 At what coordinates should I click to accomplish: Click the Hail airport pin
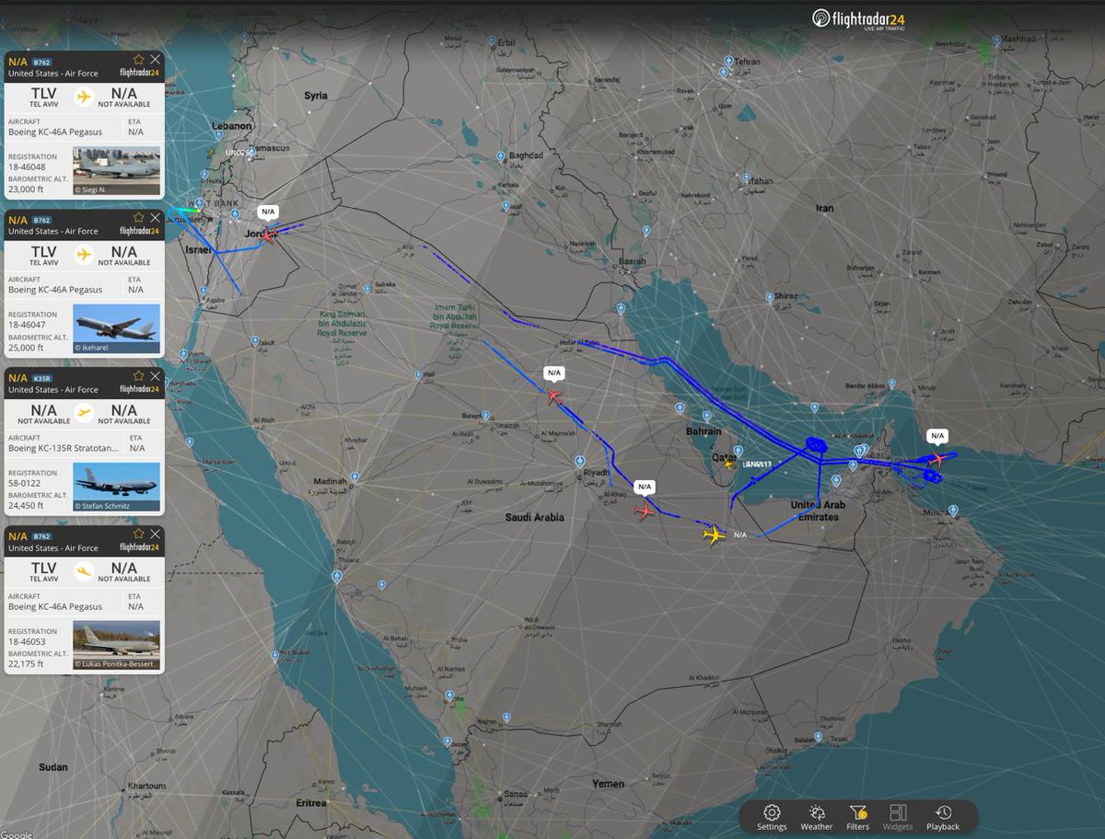click(x=419, y=375)
